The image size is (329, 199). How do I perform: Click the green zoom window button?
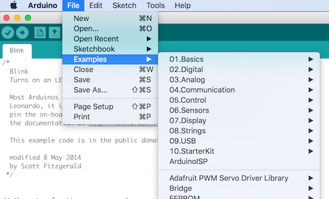(x=28, y=18)
